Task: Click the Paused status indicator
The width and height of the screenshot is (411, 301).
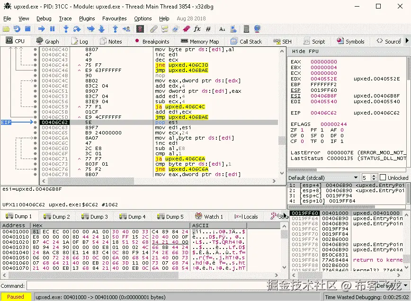Action: pyautogui.click(x=16, y=297)
